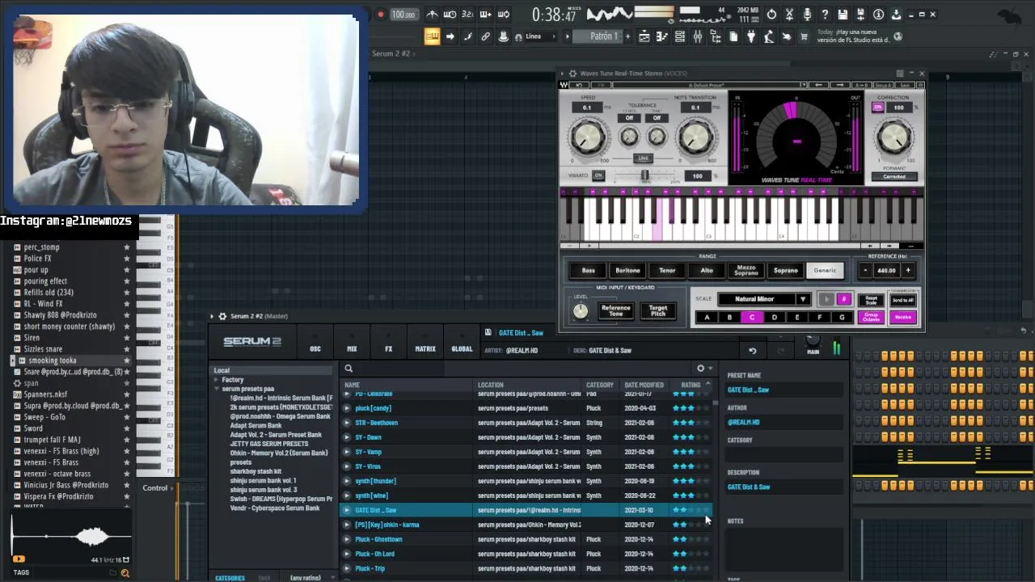1035x582 pixels.
Task: Click the microphone recording icon
Action: [808, 15]
